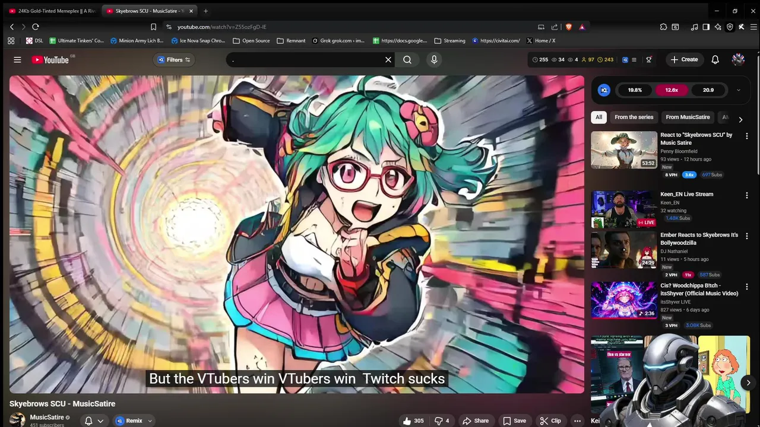This screenshot has height=427, width=760.
Task: Open options for Cis? Woodchippa video
Action: click(747, 286)
